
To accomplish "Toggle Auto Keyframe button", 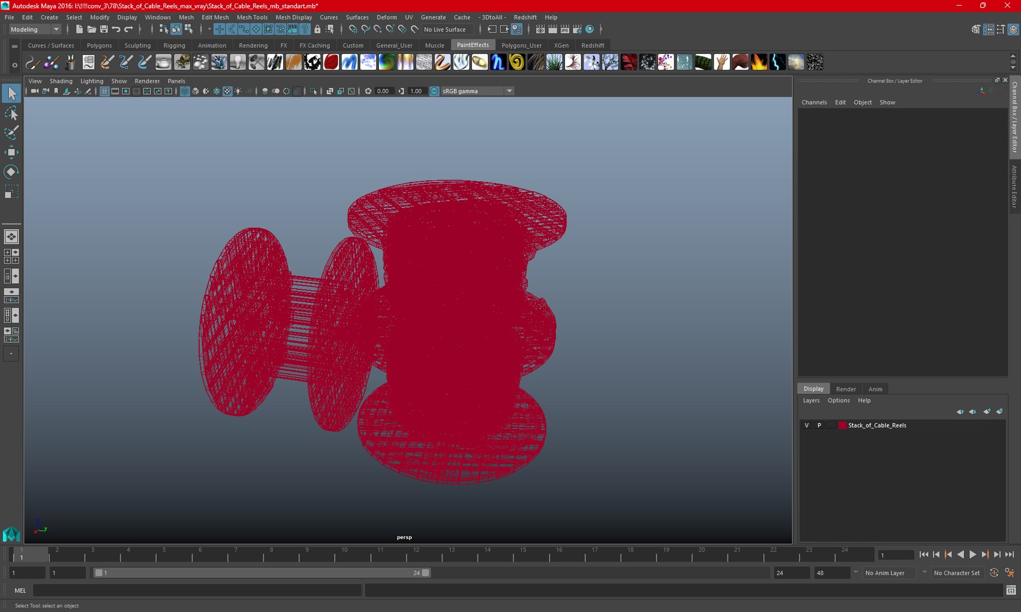I will point(994,573).
